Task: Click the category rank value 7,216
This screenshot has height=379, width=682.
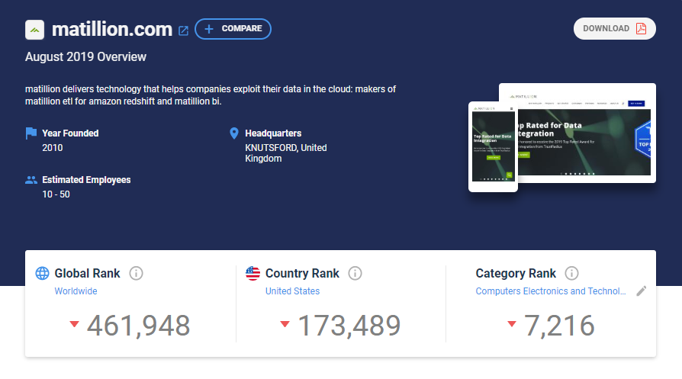Action: pos(559,326)
